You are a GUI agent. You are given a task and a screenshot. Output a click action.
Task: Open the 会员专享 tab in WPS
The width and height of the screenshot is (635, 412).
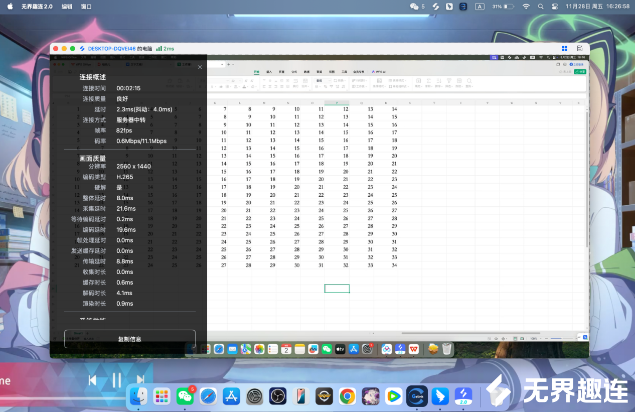[x=359, y=72]
